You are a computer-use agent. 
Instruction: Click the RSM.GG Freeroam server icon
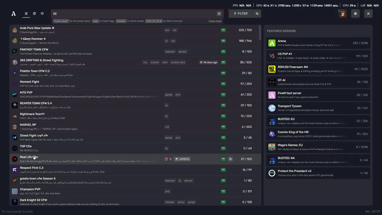(x=272, y=69)
